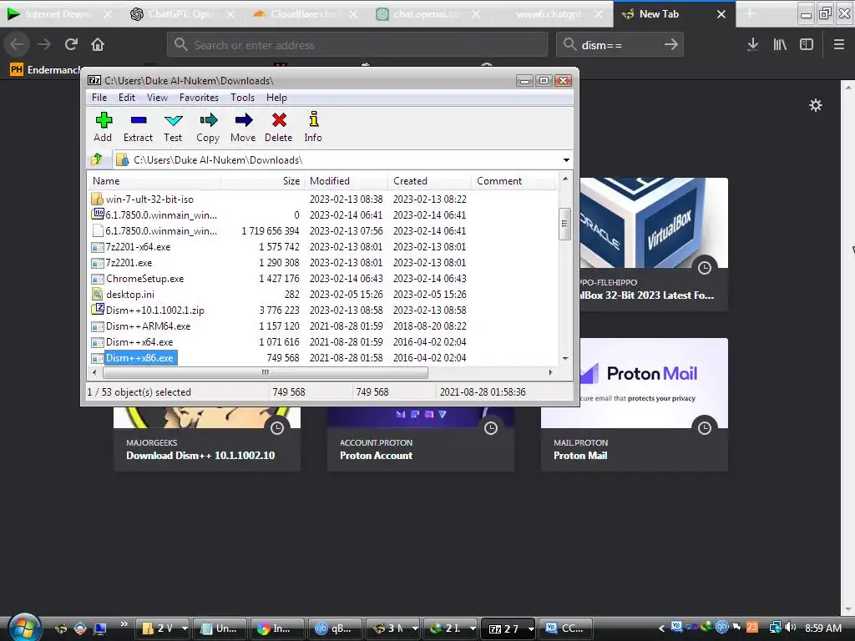The height and width of the screenshot is (641, 855).
Task: Expand the 2 V folder taskbar group
Action: (185, 628)
